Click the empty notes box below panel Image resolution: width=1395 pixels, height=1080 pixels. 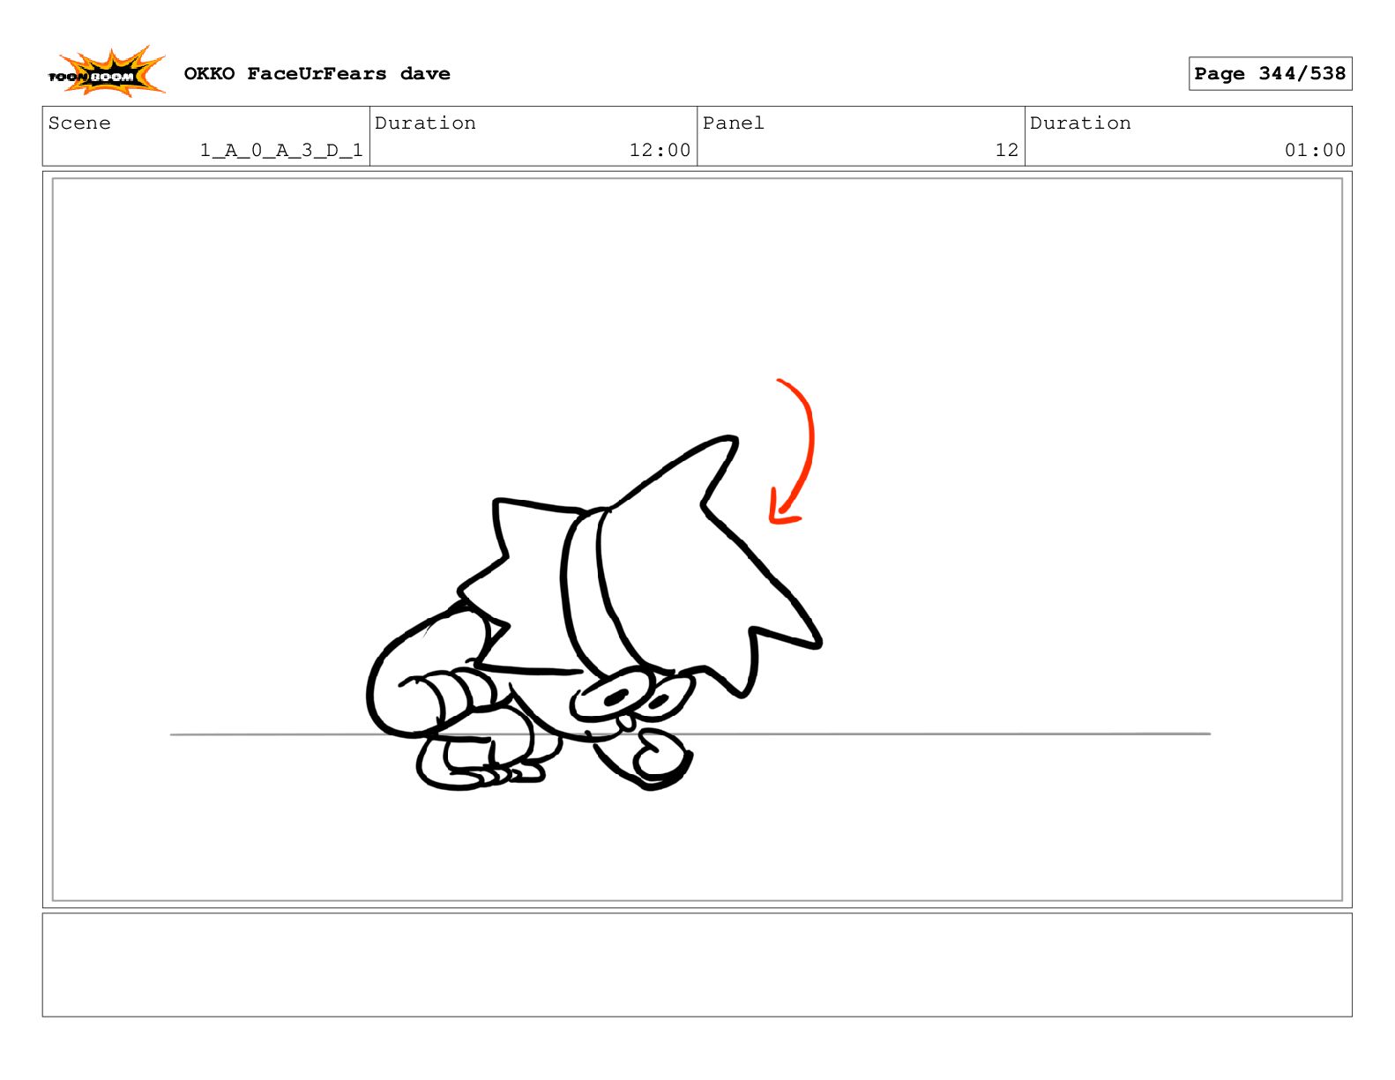697,965
